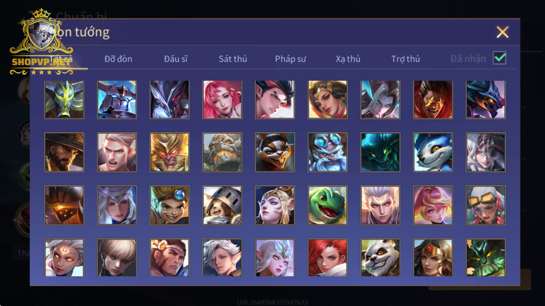The image size is (545, 306).
Task: Pick the cowboy hat bearded hero portrait
Action: click(x=64, y=152)
